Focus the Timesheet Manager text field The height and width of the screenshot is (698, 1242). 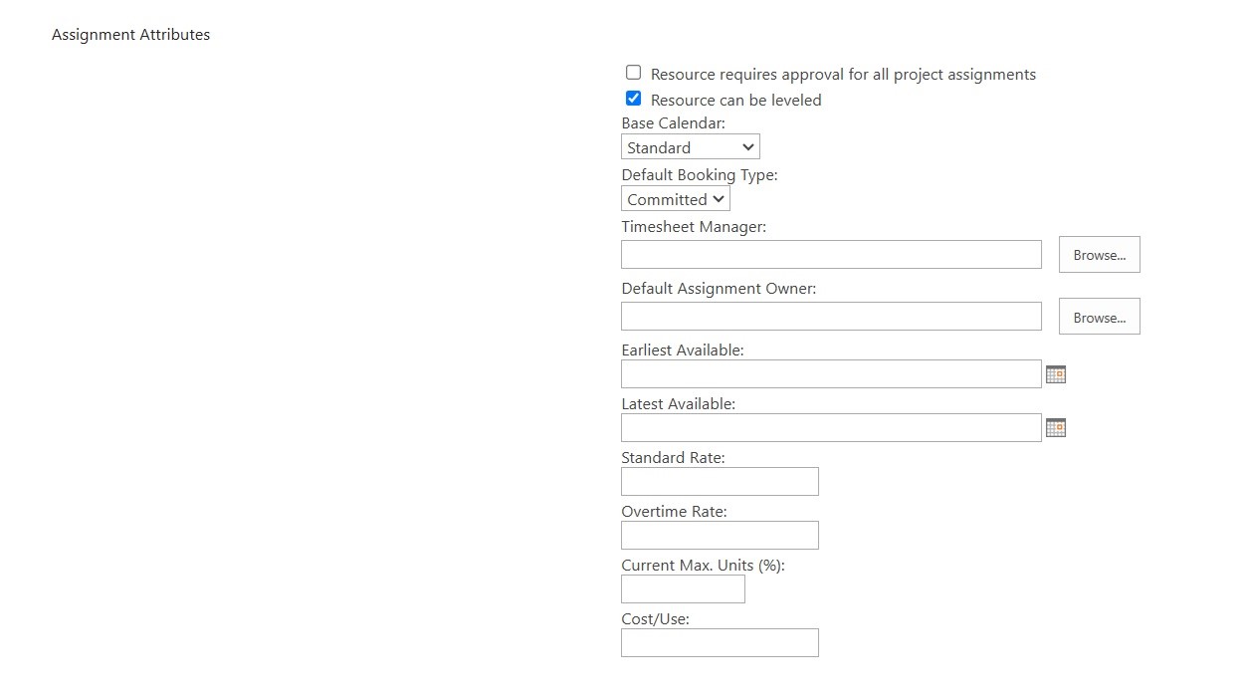831,255
